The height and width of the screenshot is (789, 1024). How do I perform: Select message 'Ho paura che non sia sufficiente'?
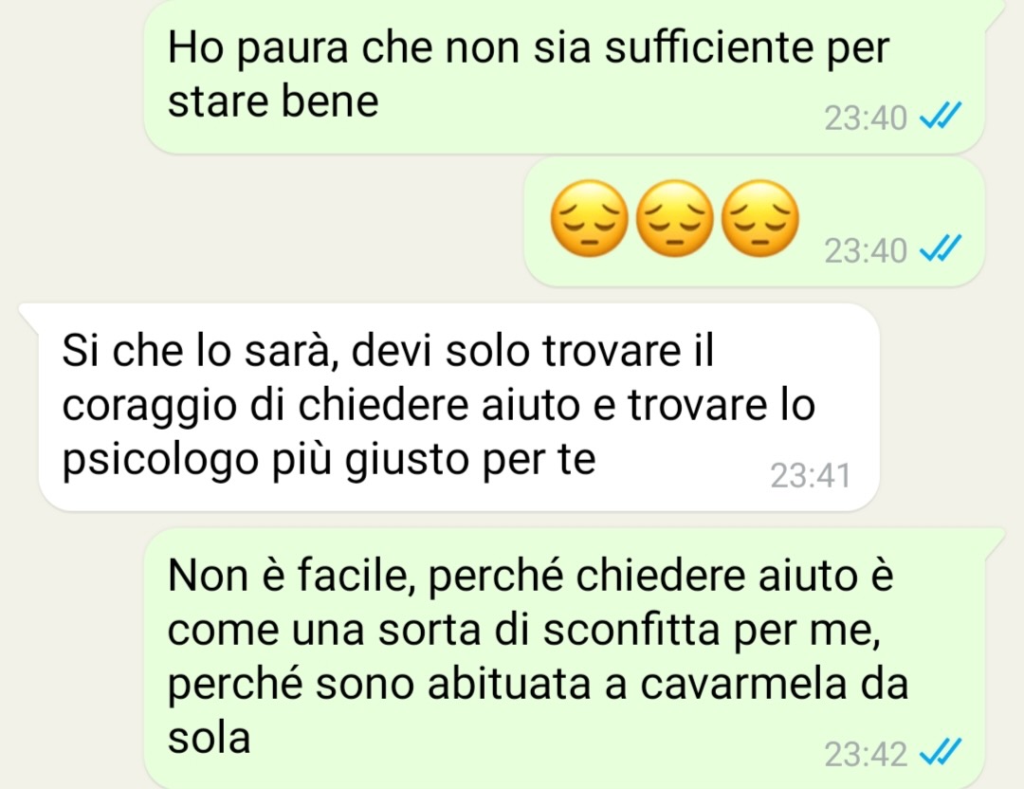point(563,76)
